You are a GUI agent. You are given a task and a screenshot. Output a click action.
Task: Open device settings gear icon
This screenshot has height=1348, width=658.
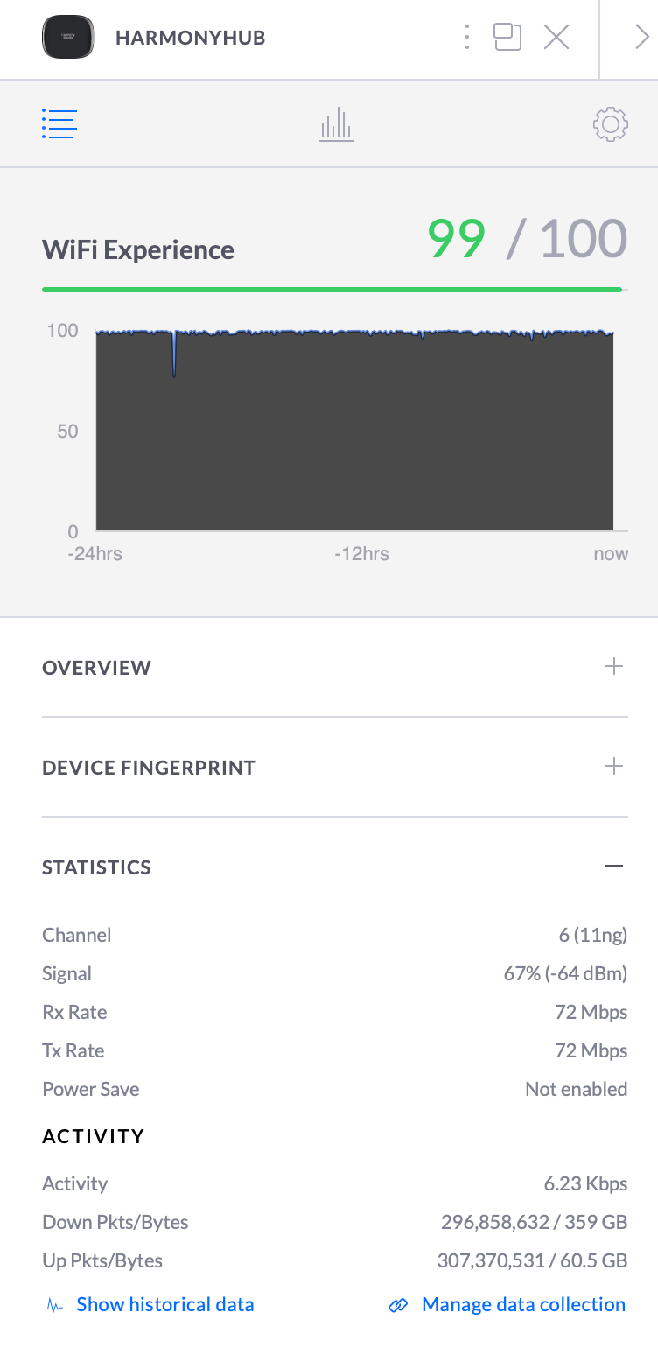[x=610, y=124]
